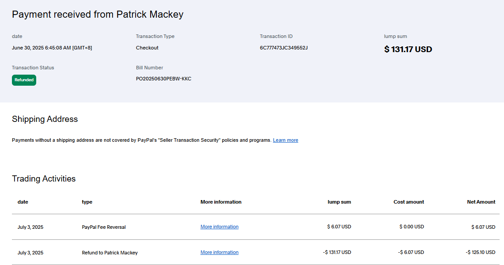The image size is (504, 265).
Task: Click the Net Amount column header
Action: pos(481,202)
